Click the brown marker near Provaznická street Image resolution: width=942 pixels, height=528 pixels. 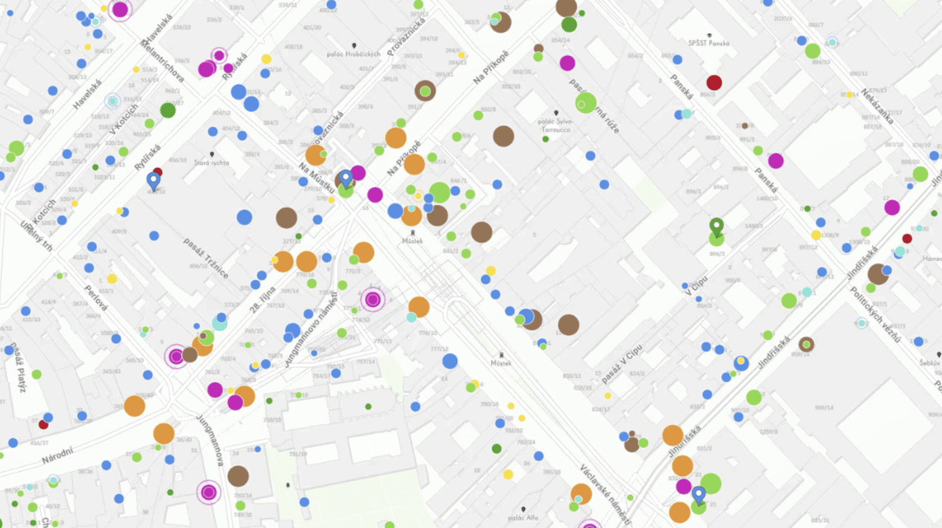coord(425,92)
